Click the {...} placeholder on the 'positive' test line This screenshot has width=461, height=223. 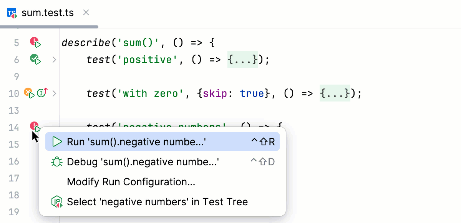pyautogui.click(x=243, y=60)
